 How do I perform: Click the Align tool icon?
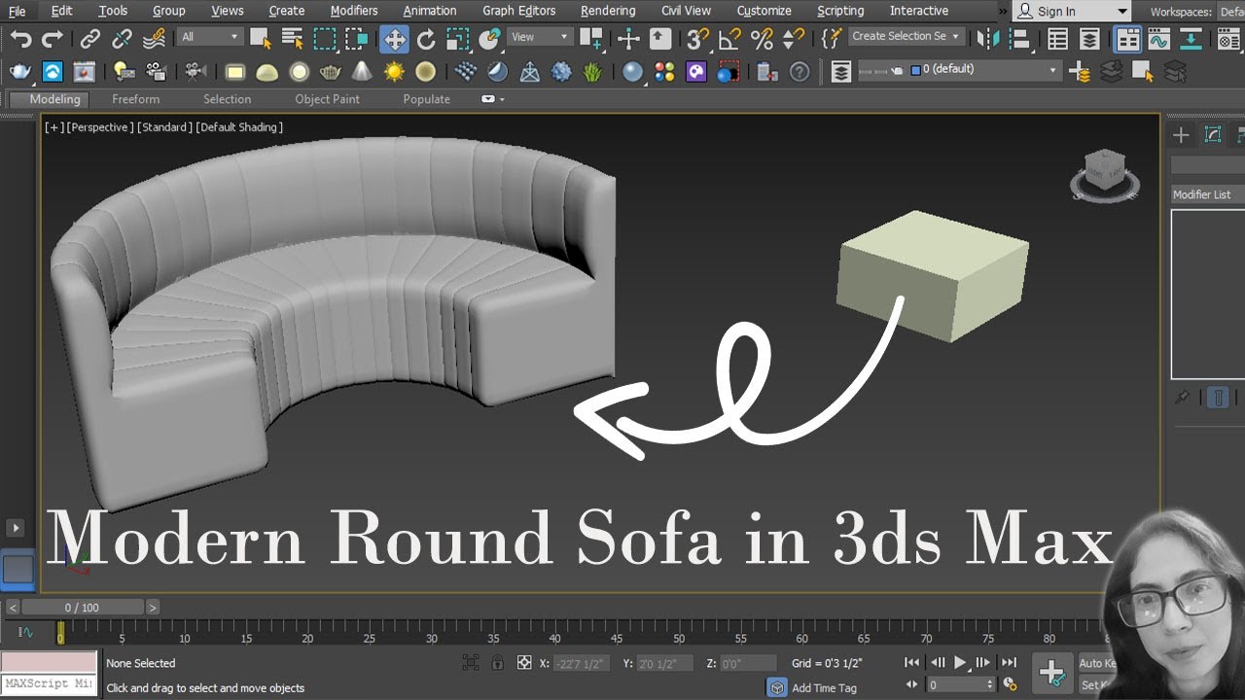(1019, 39)
